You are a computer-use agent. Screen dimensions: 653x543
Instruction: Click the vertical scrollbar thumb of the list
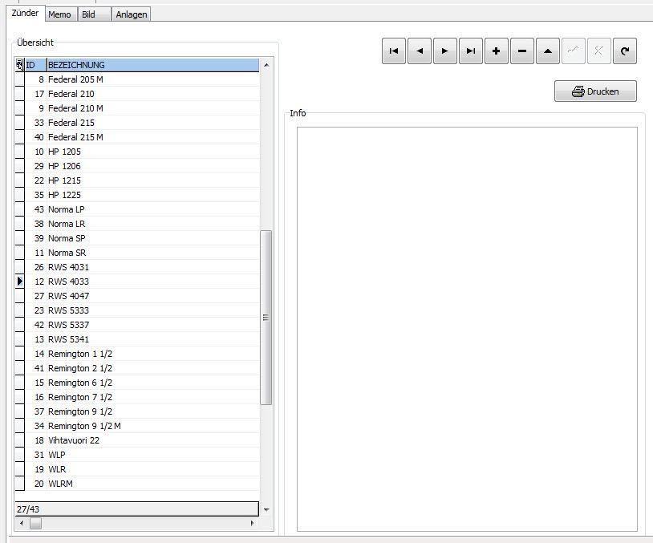(266, 318)
